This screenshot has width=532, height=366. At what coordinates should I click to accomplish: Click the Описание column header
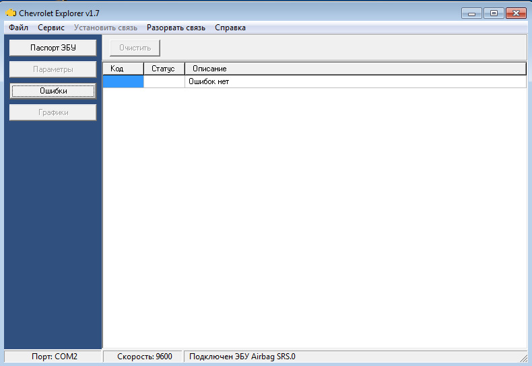[x=356, y=69]
